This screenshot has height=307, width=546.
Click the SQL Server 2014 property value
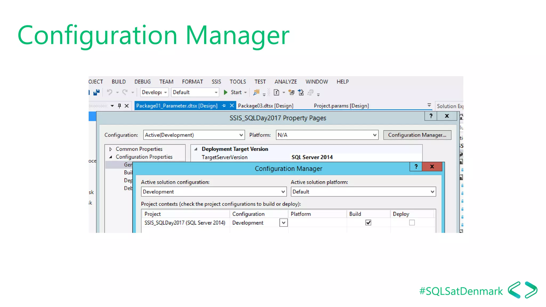312,157
